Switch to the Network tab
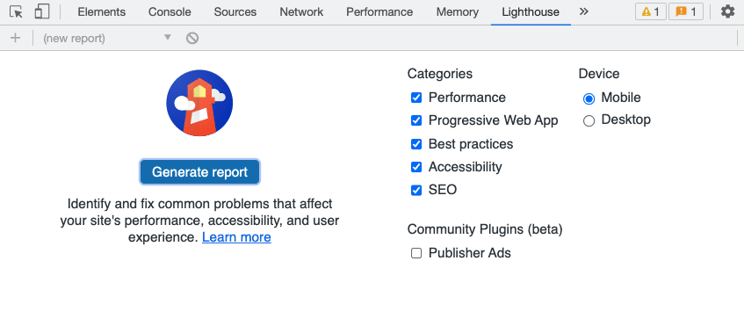The width and height of the screenshot is (744, 326). point(301,12)
